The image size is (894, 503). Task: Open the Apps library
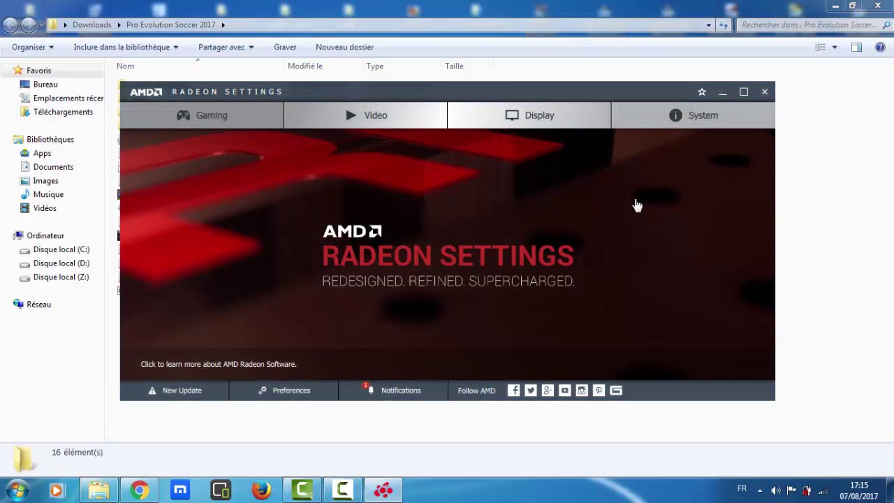42,153
